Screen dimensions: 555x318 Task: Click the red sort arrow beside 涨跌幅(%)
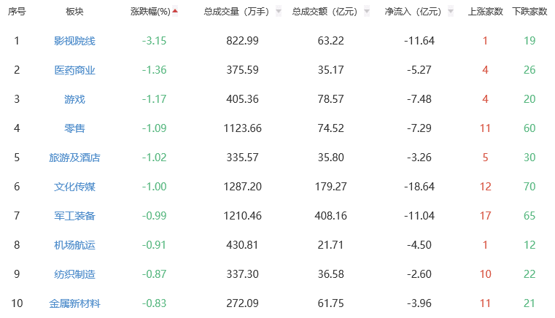(175, 12)
